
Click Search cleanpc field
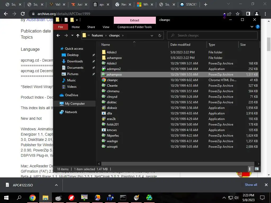click(212, 35)
